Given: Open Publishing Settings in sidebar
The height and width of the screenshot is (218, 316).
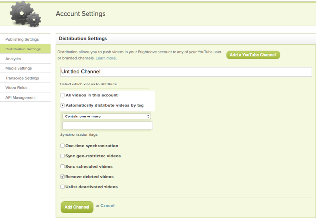Looking at the screenshot, I should pyautogui.click(x=22, y=39).
